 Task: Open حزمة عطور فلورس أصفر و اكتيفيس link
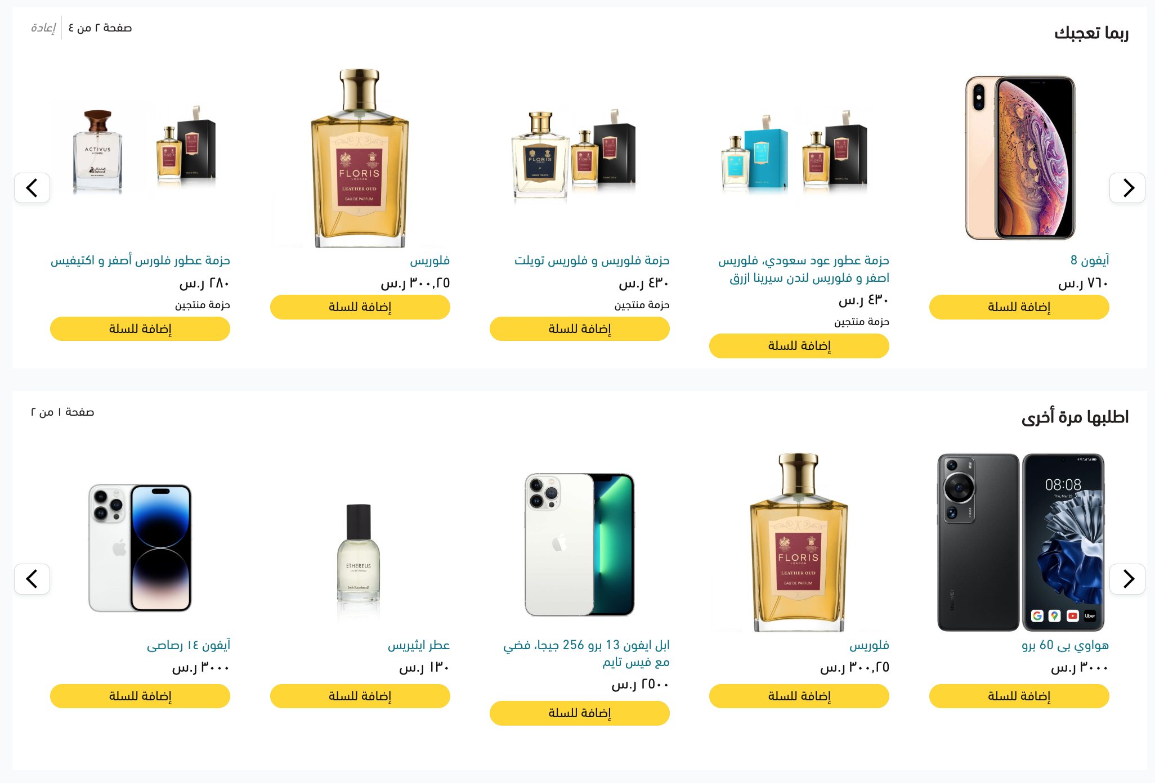[x=140, y=260]
